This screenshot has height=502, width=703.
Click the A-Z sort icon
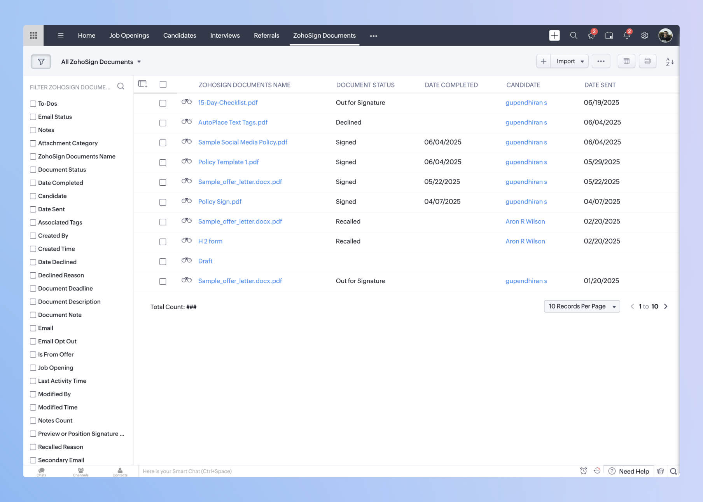[x=670, y=61]
